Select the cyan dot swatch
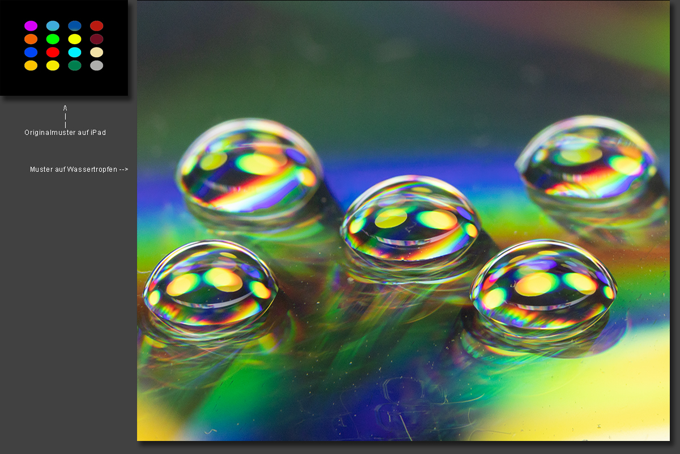This screenshot has width=680, height=454. [75, 52]
